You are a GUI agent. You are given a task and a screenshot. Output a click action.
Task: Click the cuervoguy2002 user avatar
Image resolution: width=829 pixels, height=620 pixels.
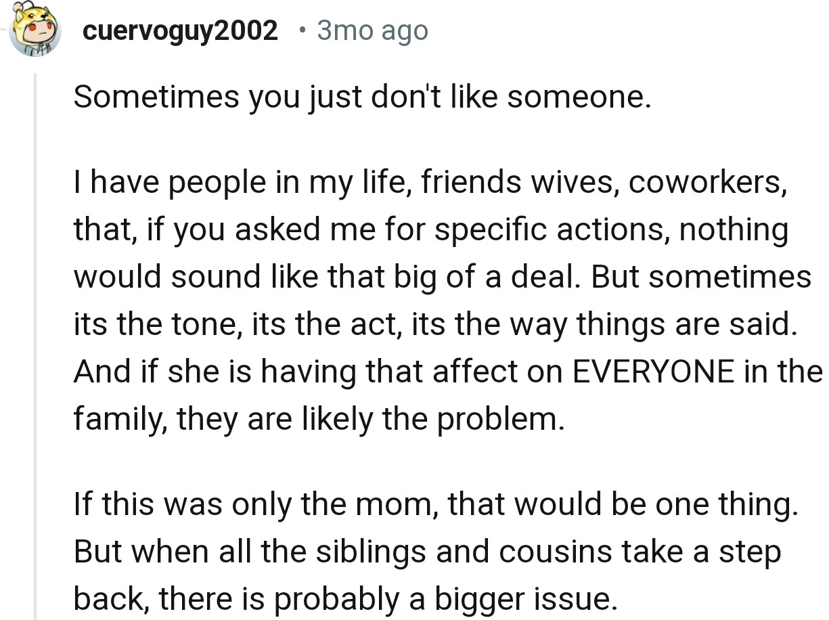(35, 31)
